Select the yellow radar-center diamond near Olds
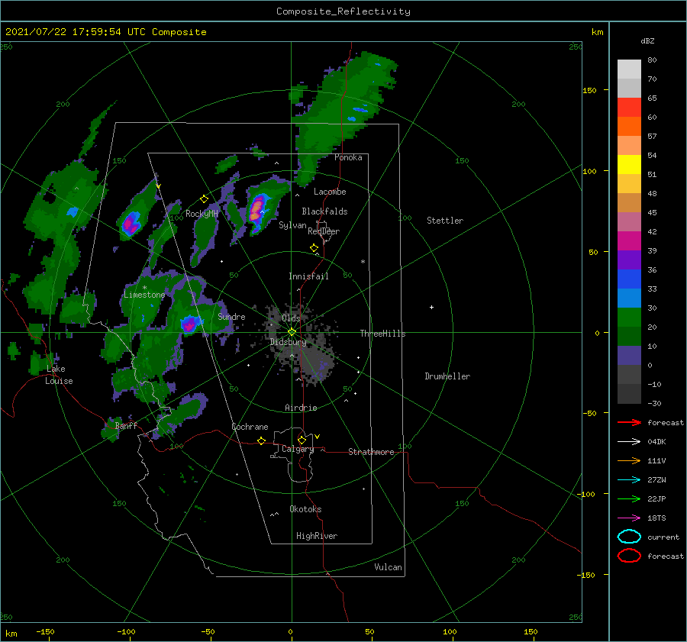Viewport: 687px width, 642px height. coord(292,332)
